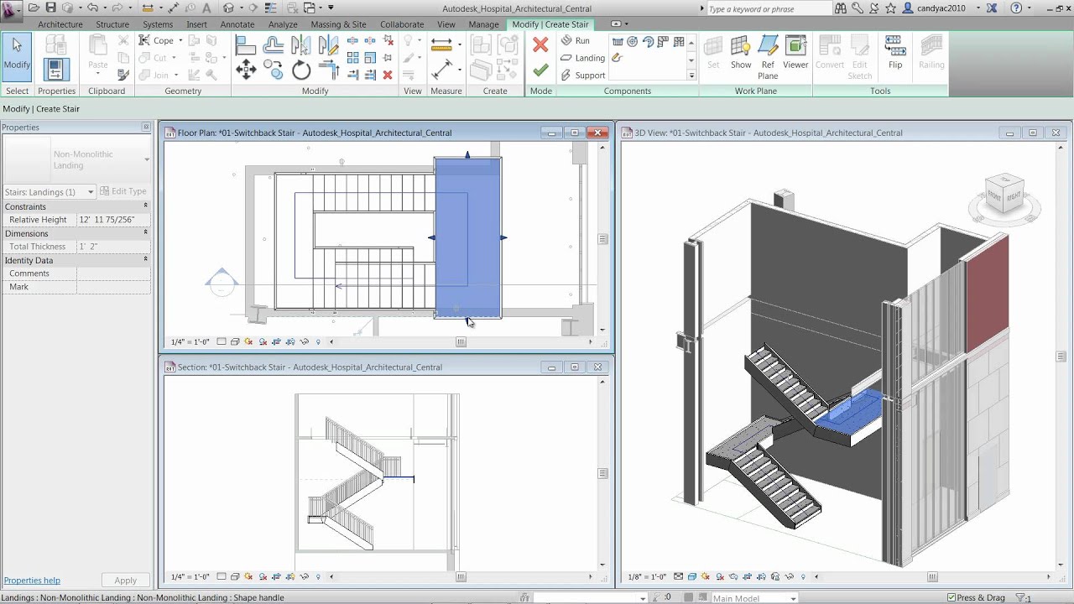Collapse the Dimensions properties section
The image size is (1074, 604).
(x=145, y=232)
